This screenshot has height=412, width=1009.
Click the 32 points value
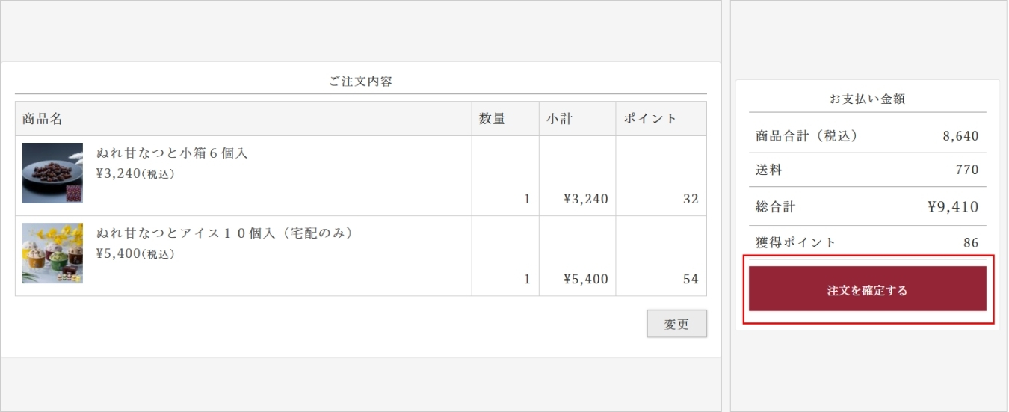pyautogui.click(x=691, y=199)
